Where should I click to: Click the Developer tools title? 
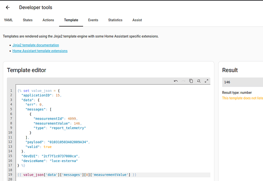[35, 7]
